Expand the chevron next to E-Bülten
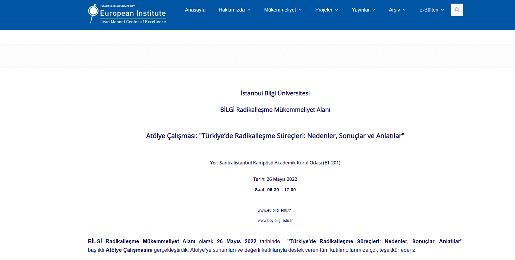Screen dimensions: 515x260 (x=442, y=10)
